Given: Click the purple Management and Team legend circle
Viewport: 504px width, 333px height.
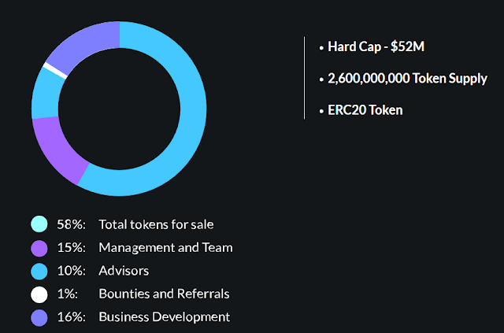Looking at the screenshot, I should point(39,248).
